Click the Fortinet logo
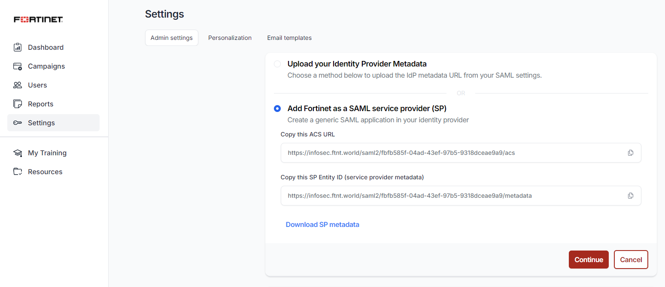Screen dimensions: 665x287 pos(39,19)
